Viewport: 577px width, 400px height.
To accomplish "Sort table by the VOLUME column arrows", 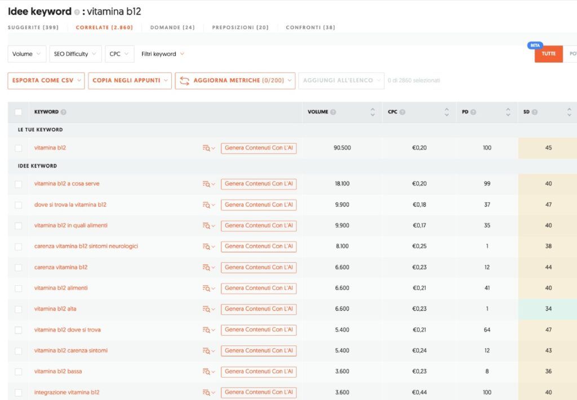I will (372, 112).
